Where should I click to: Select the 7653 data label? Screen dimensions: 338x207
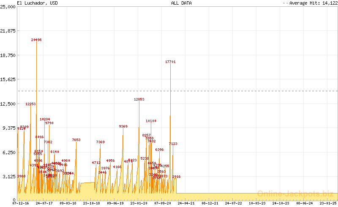(76, 140)
